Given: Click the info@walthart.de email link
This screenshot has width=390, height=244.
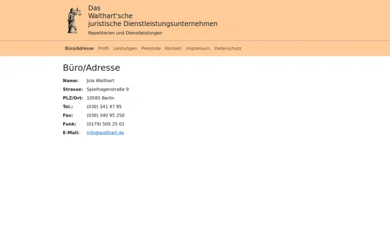Looking at the screenshot, I should pyautogui.click(x=105, y=133).
